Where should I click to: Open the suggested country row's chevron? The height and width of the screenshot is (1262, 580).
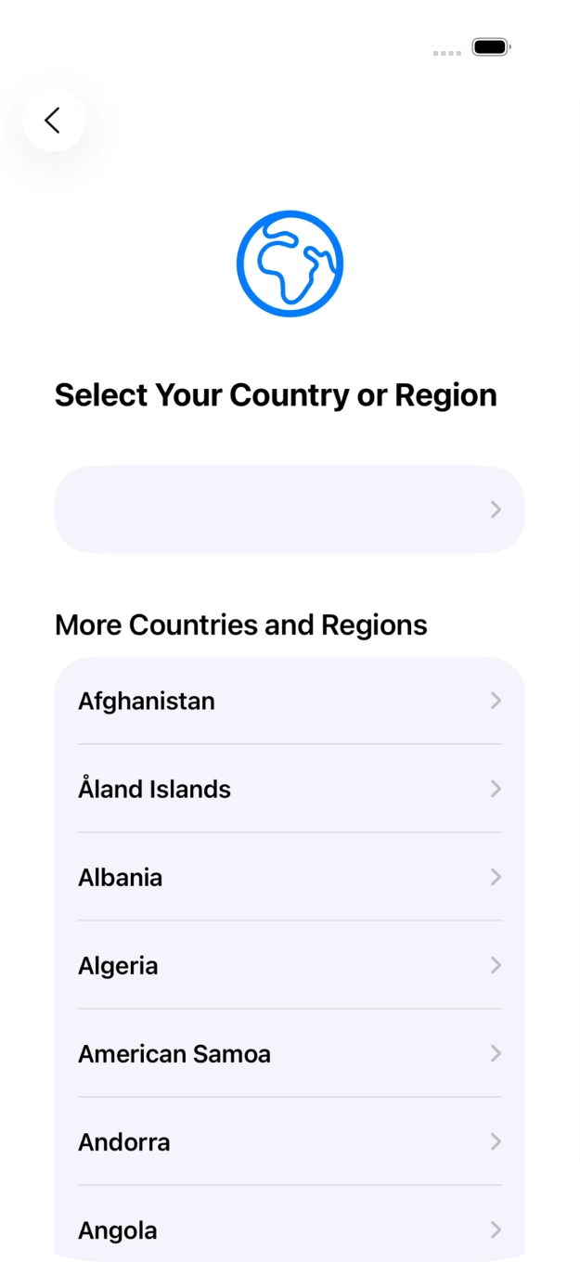click(495, 509)
